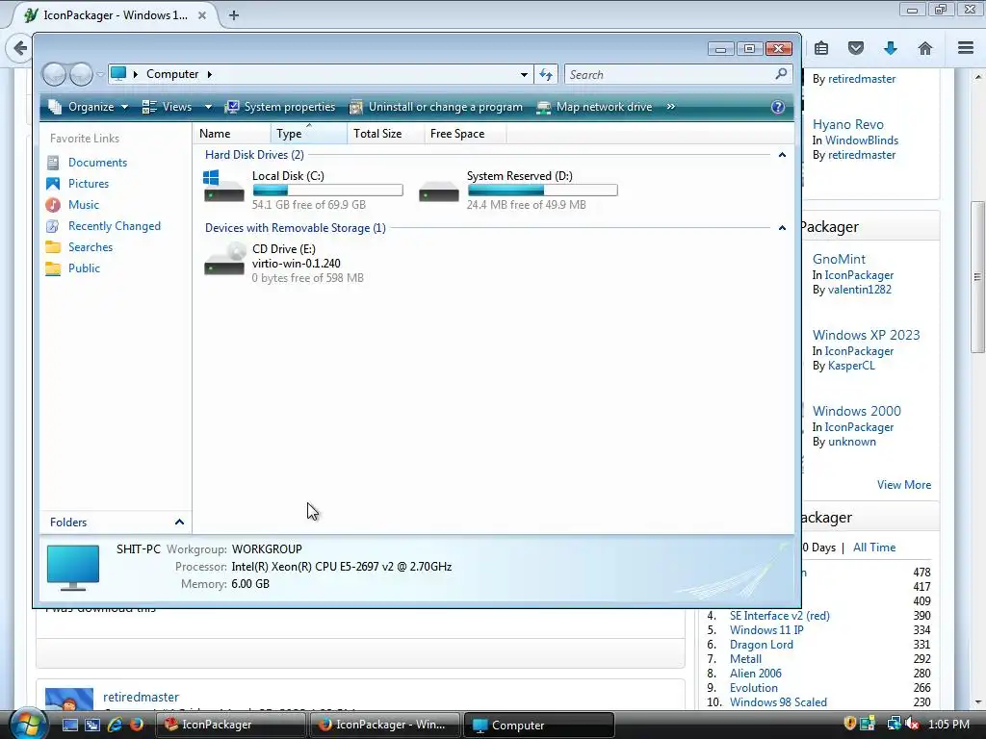This screenshot has width=986, height=739.
Task: Click the browser page vertical scrollbar
Action: pyautogui.click(x=977, y=276)
